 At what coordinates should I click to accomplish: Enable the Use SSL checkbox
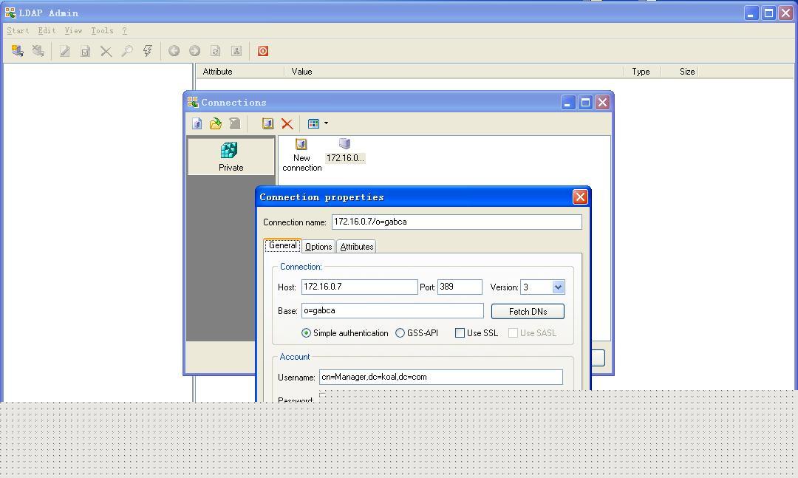460,333
